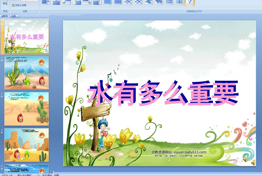Image resolution: width=262 pixels, height=176 pixels.
Task: Click the 中文 language indicator in status bar
Action: 51,175
